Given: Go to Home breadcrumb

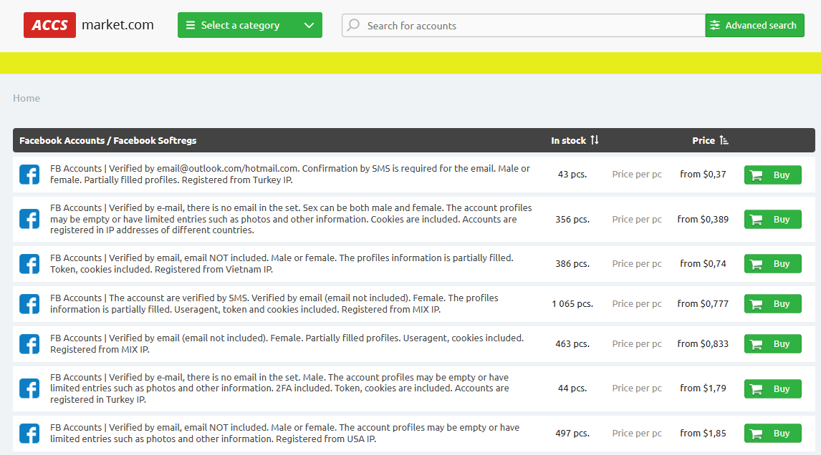Looking at the screenshot, I should click(27, 98).
